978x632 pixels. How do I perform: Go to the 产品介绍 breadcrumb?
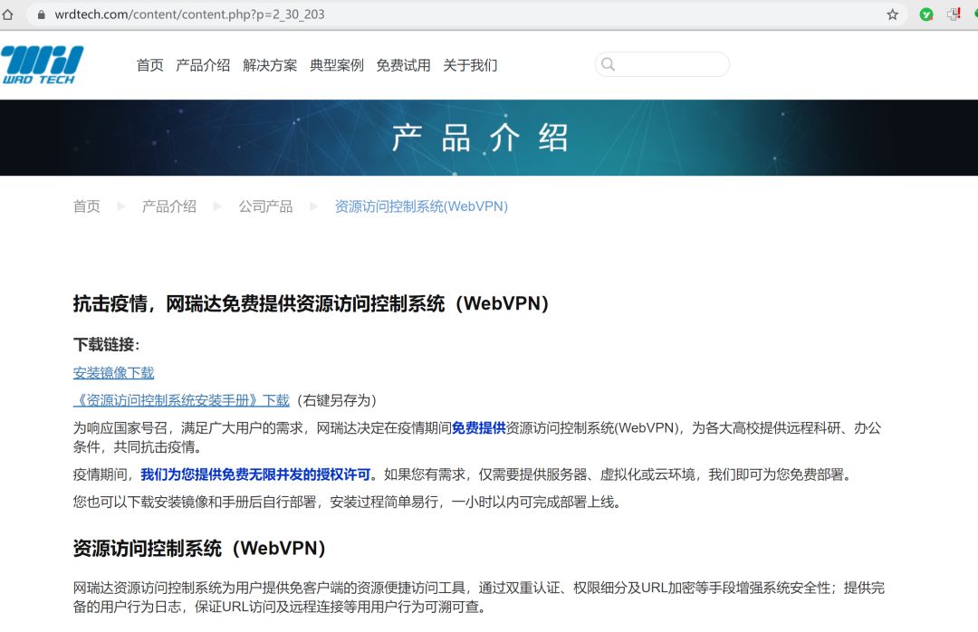[x=168, y=206]
